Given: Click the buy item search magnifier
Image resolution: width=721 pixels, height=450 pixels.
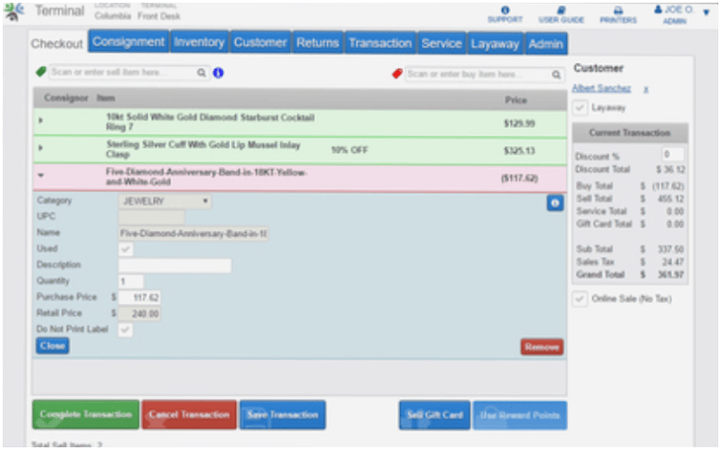Looking at the screenshot, I should (x=556, y=74).
